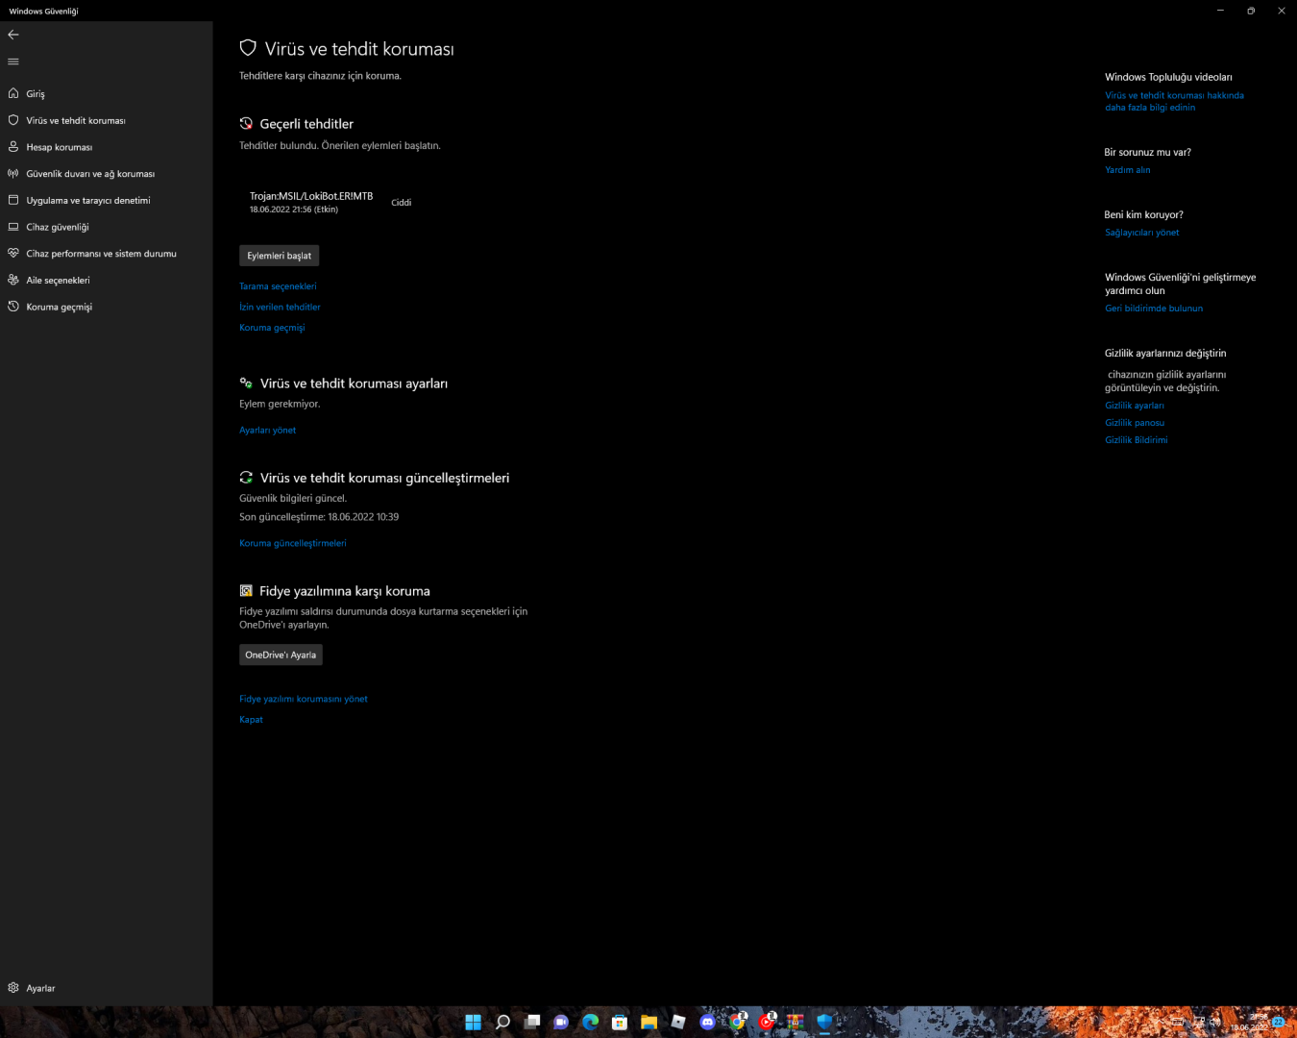Open Güvenlik duvarı ve ağ koruması
This screenshot has width=1297, height=1038.
(x=106, y=174)
